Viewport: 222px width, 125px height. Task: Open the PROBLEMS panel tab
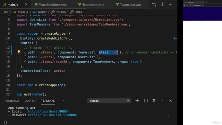coord(12,101)
